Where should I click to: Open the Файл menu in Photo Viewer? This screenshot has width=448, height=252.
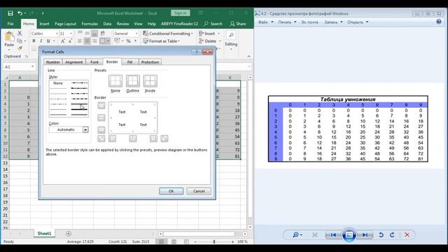coord(266,22)
